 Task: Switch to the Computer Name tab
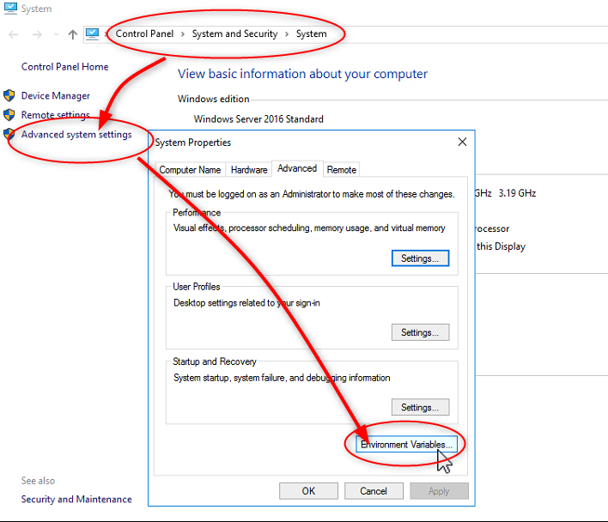(x=190, y=170)
